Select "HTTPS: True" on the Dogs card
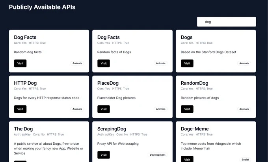 (204, 43)
